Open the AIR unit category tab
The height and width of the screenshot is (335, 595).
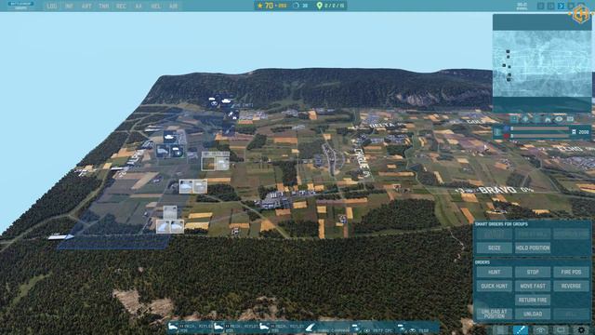click(174, 7)
